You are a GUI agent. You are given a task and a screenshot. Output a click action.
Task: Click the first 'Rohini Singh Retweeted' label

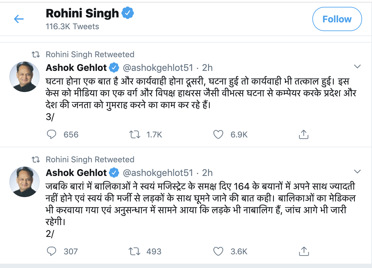click(90, 54)
